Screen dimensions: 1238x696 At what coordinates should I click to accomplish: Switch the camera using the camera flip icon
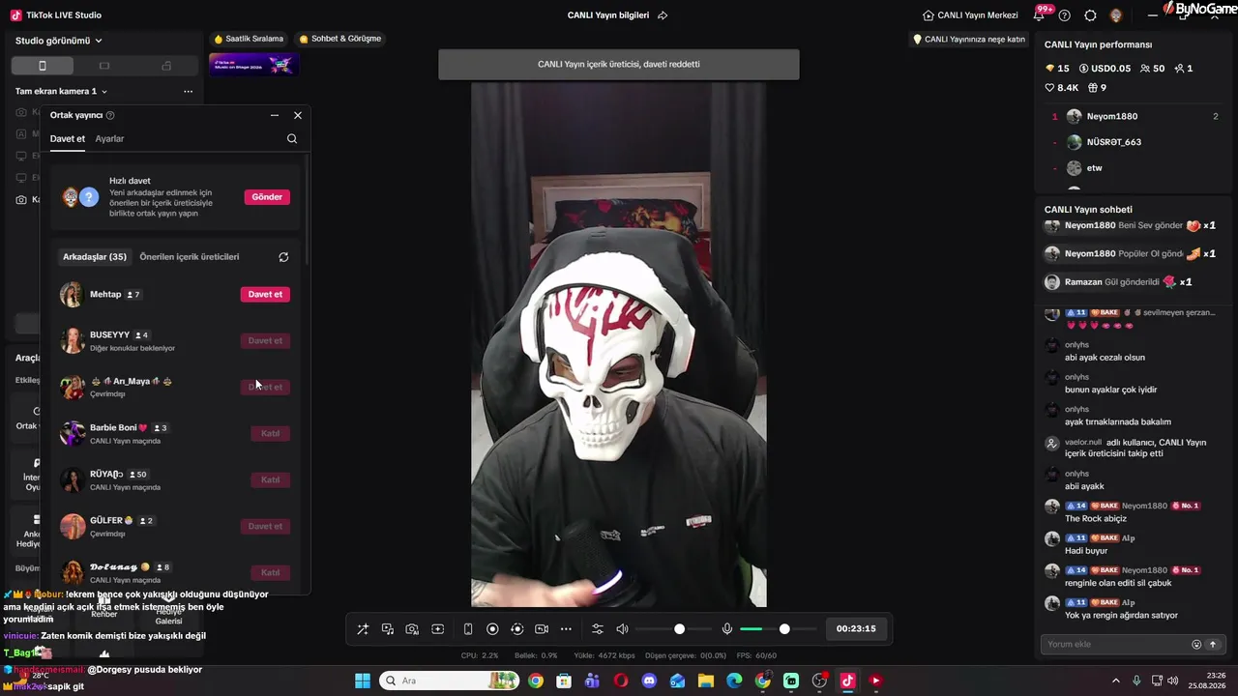[542, 629]
